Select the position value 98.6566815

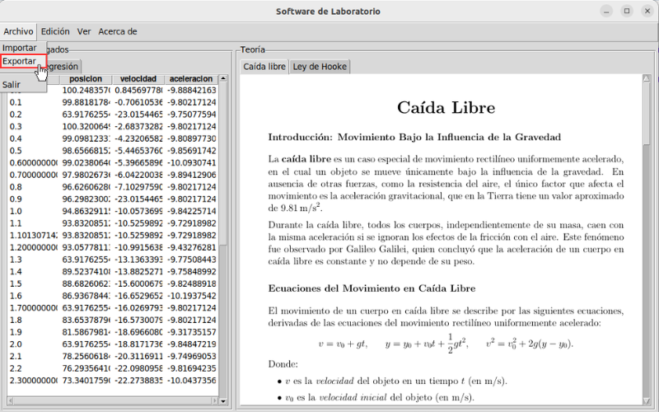click(86, 151)
